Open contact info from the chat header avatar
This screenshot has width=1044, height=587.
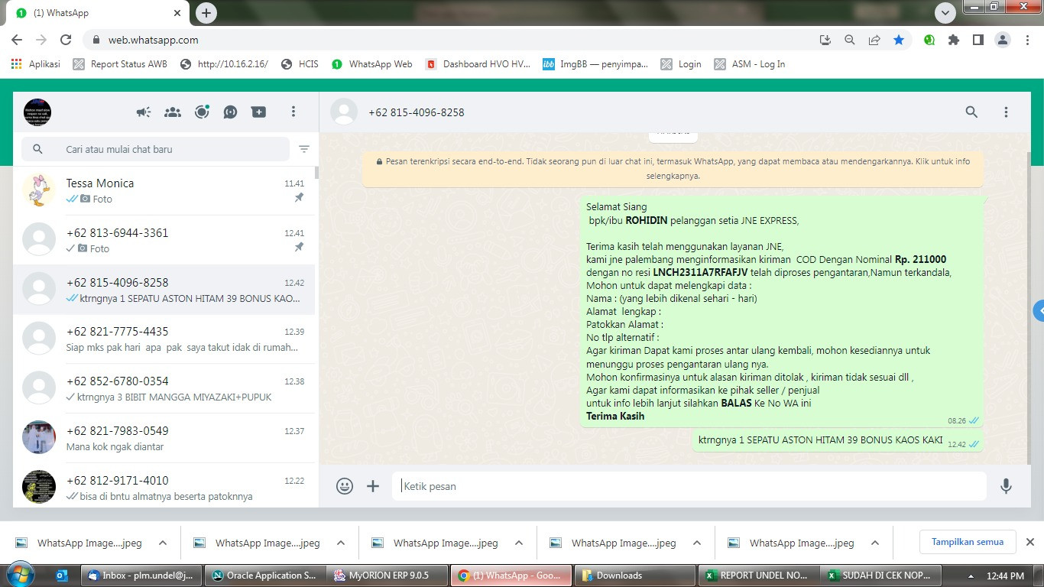(344, 112)
